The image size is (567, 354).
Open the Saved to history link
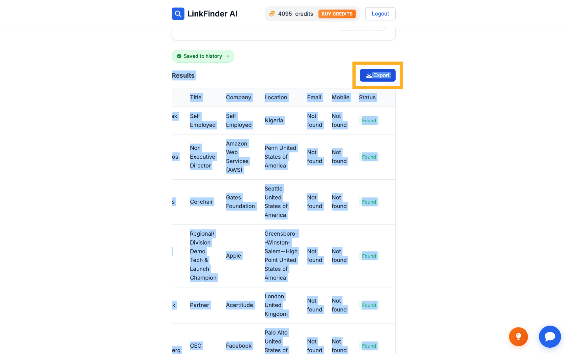(203, 56)
